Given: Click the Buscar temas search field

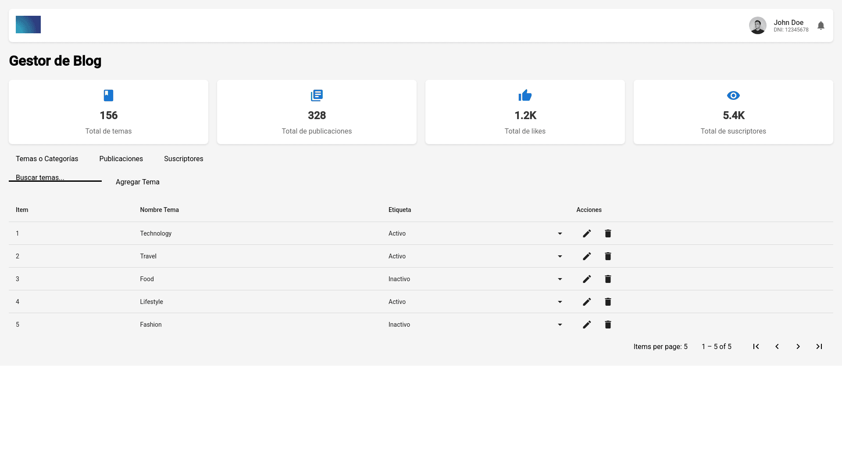Looking at the screenshot, I should pos(55,177).
